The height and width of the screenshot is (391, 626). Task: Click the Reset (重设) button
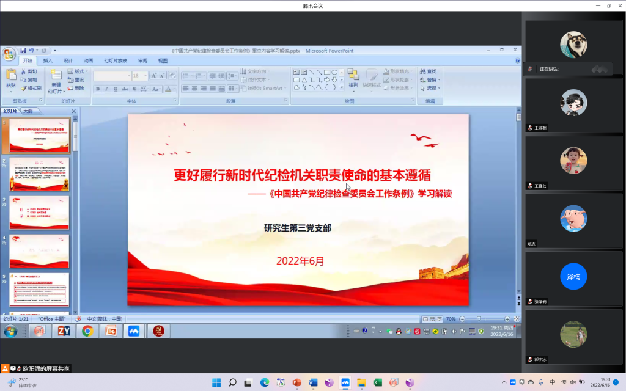tap(77, 80)
